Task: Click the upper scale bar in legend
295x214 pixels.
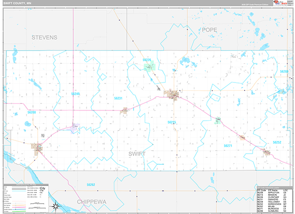Action: point(37,204)
